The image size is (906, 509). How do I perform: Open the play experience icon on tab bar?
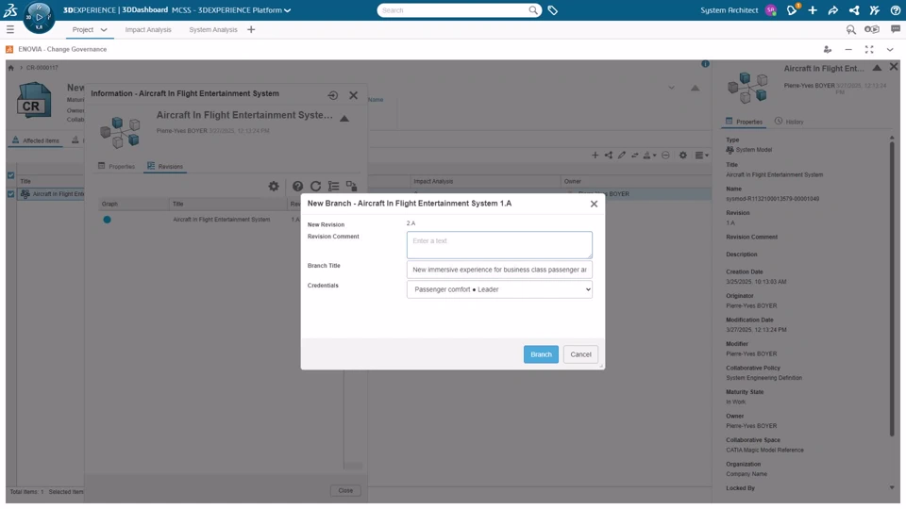(x=871, y=29)
